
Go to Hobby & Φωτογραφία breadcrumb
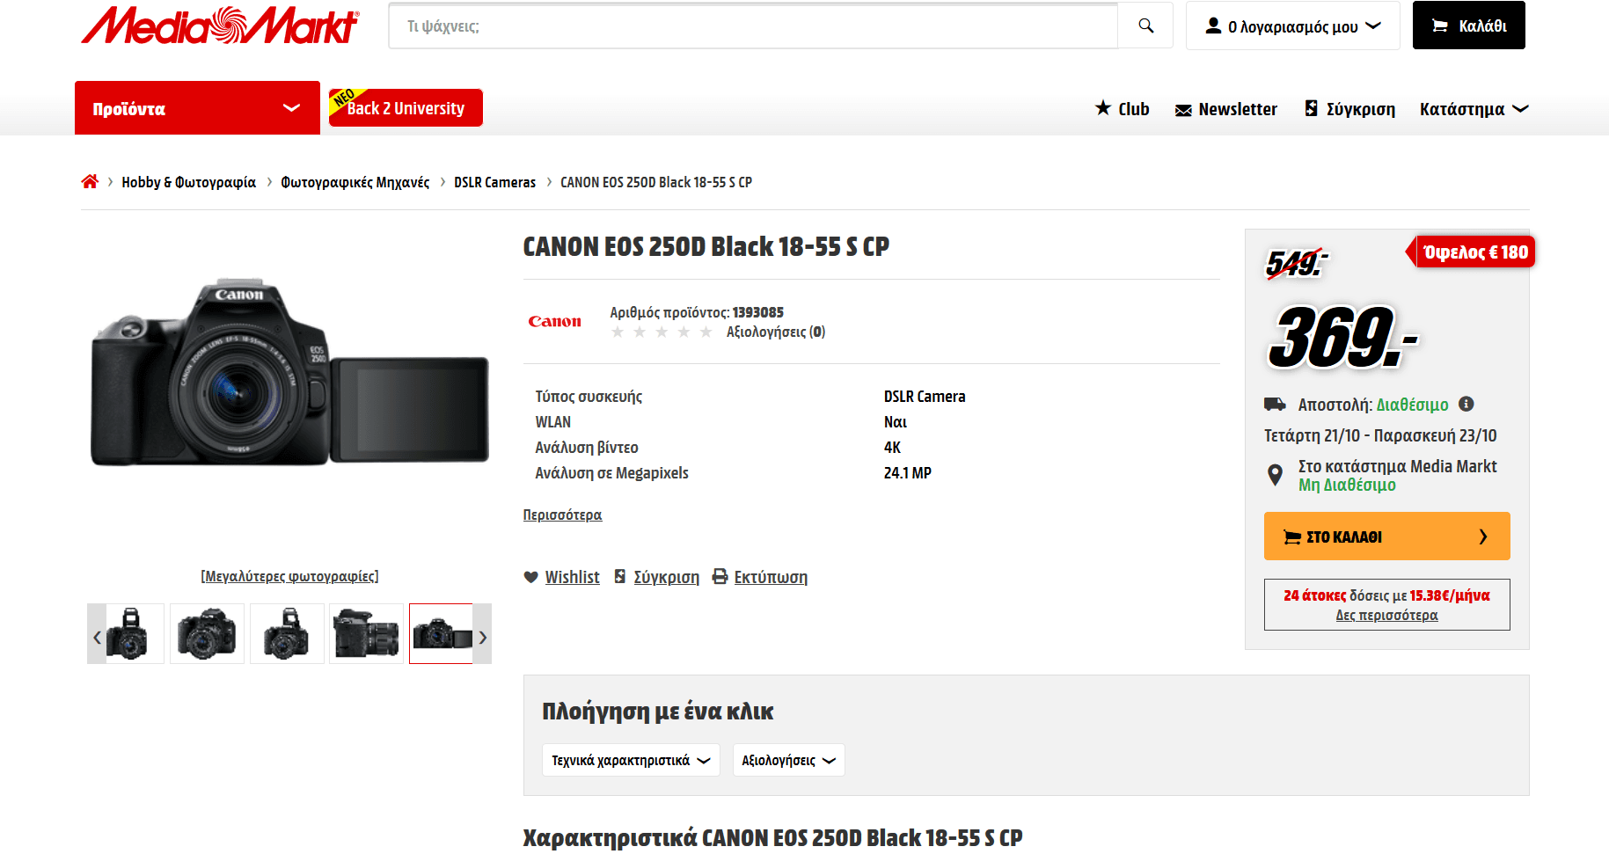pyautogui.click(x=188, y=182)
